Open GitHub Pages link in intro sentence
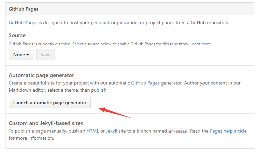The image size is (257, 153). click(x=23, y=22)
